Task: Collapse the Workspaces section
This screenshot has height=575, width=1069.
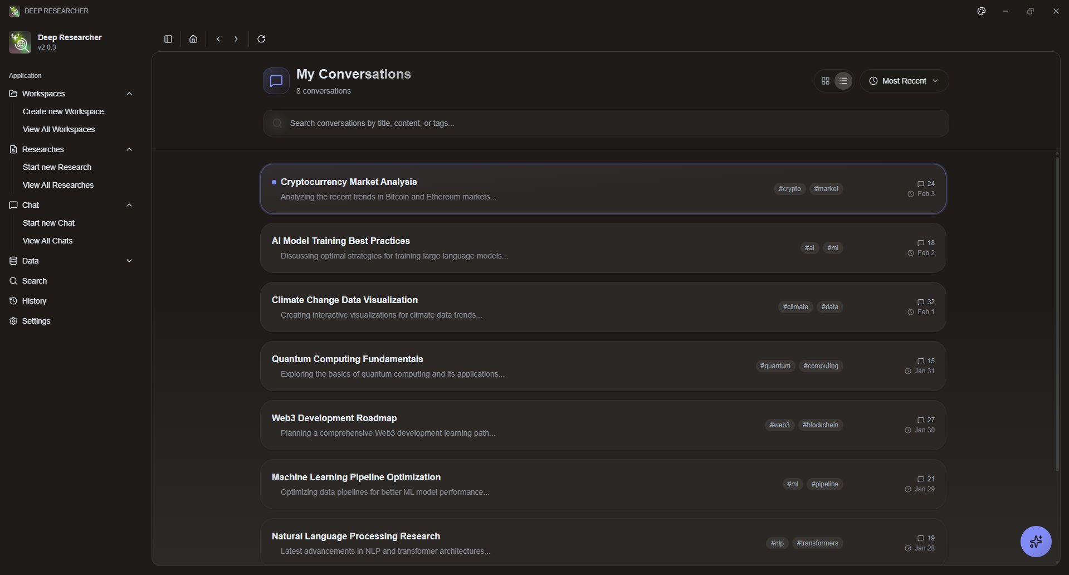Action: coord(129,94)
